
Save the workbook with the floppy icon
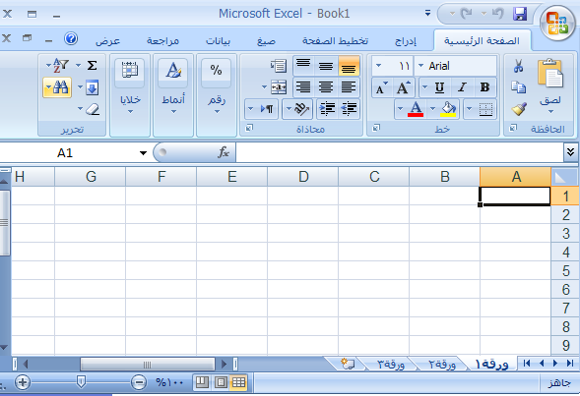click(520, 14)
